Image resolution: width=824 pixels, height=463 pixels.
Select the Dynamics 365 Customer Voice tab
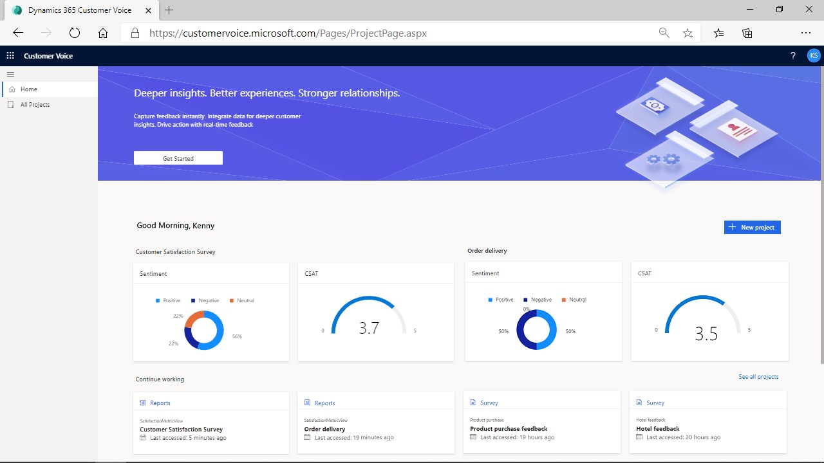pos(82,10)
